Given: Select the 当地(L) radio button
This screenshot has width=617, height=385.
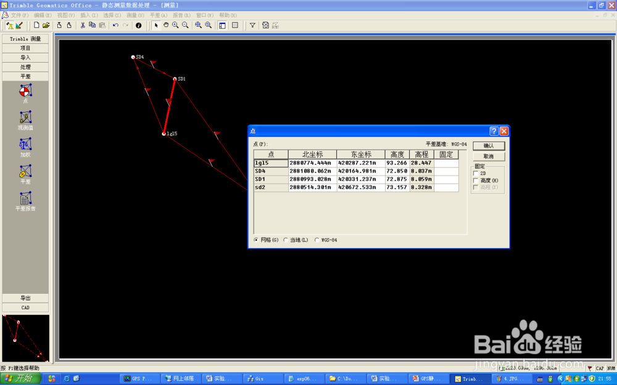Looking at the screenshot, I should tap(286, 240).
